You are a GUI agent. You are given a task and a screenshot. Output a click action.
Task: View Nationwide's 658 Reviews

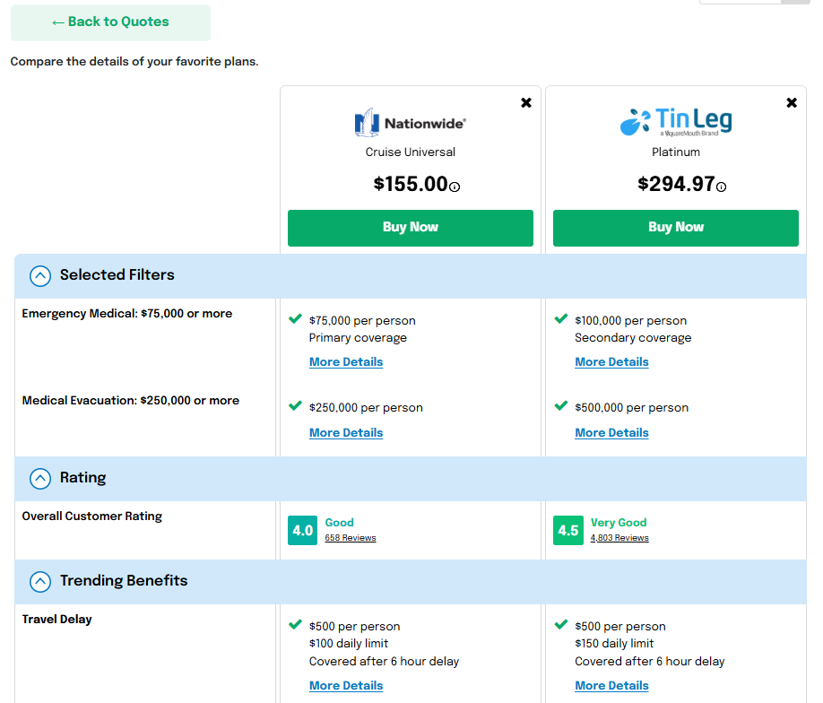click(351, 538)
